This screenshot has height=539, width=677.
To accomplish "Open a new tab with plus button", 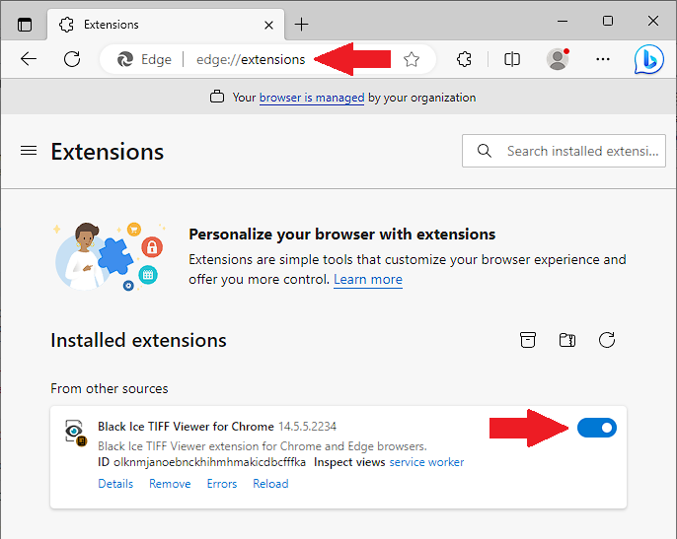I will [x=301, y=25].
